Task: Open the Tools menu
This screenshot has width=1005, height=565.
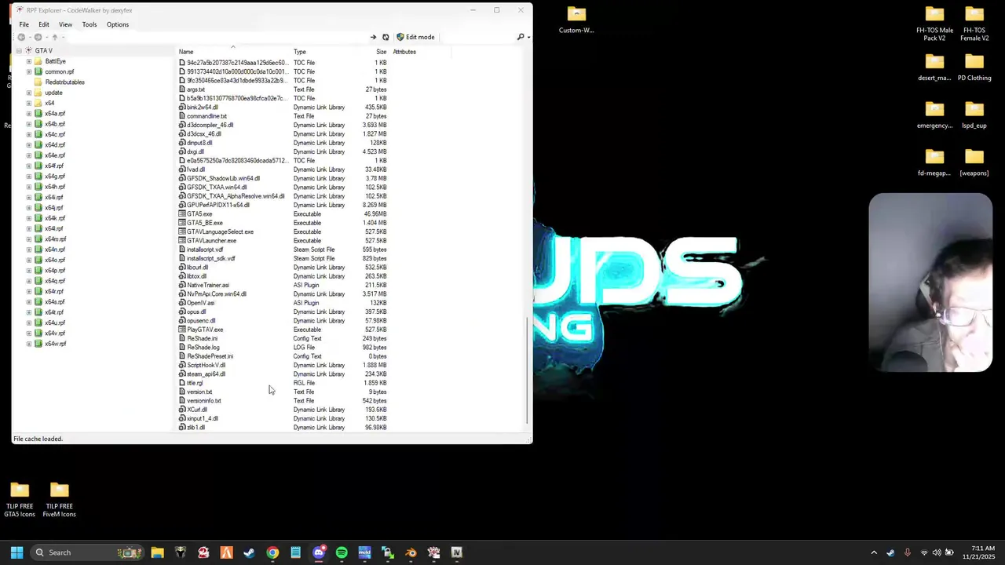Action: pos(90,24)
